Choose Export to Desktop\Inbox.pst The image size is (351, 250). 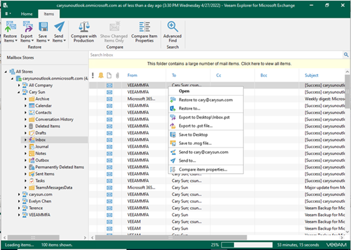tap(206, 117)
